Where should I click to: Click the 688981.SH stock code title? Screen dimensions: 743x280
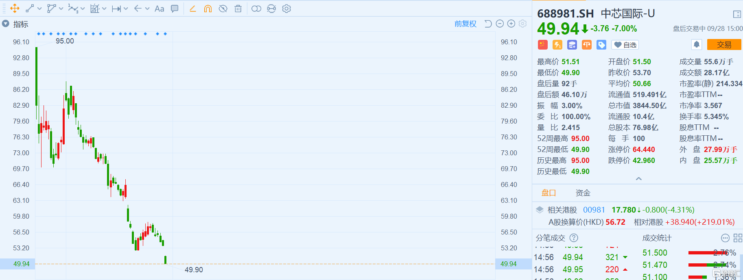pos(566,14)
